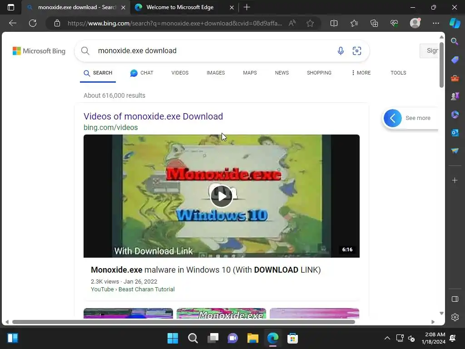Image resolution: width=465 pixels, height=349 pixels.
Task: Open sidebar Shopping tag icon
Action: click(455, 60)
